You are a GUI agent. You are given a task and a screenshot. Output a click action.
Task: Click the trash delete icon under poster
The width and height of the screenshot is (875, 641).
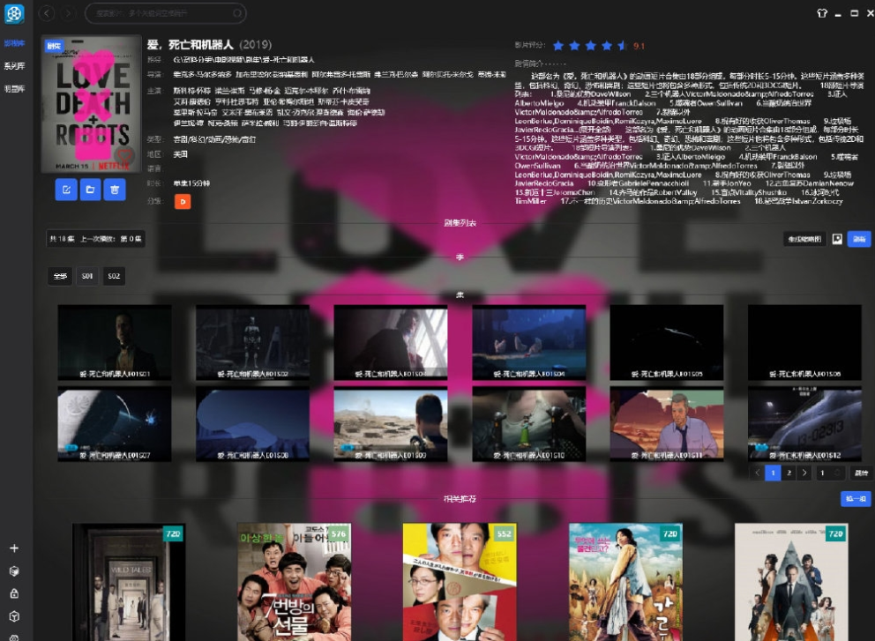pos(114,189)
